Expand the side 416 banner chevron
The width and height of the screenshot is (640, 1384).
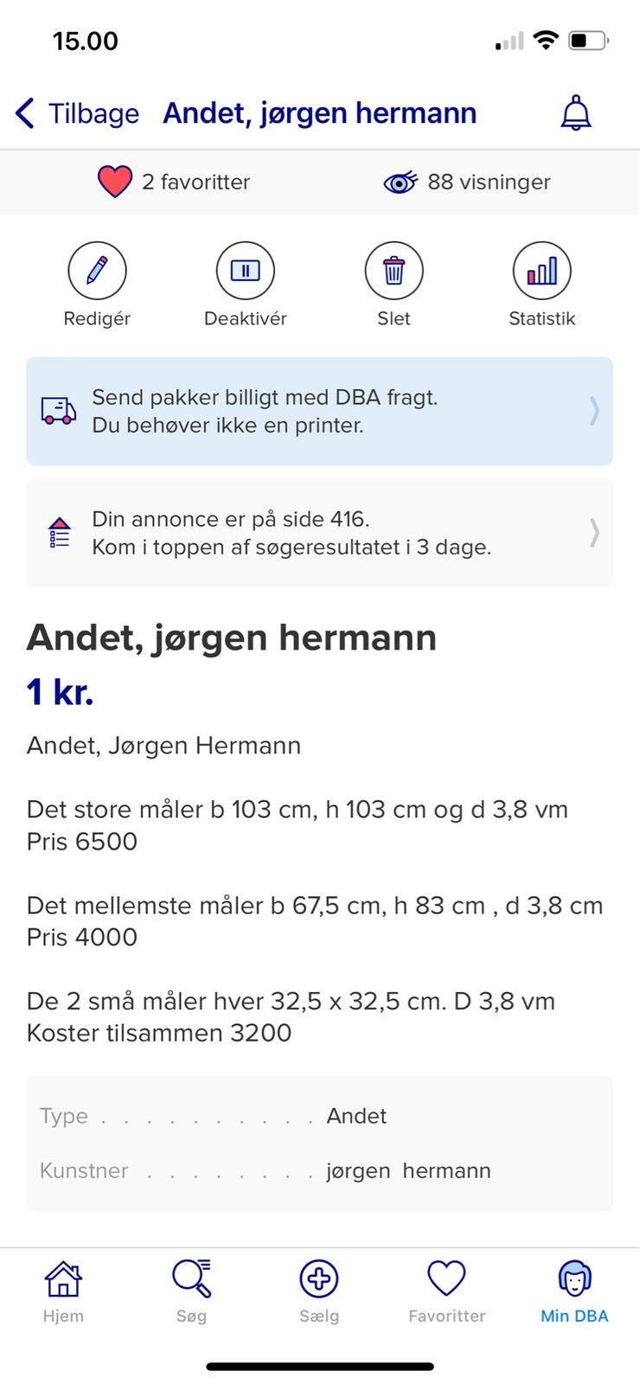[x=594, y=533]
